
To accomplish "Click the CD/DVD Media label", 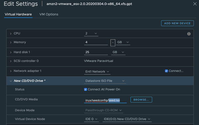I will pyautogui.click(x=26, y=99).
